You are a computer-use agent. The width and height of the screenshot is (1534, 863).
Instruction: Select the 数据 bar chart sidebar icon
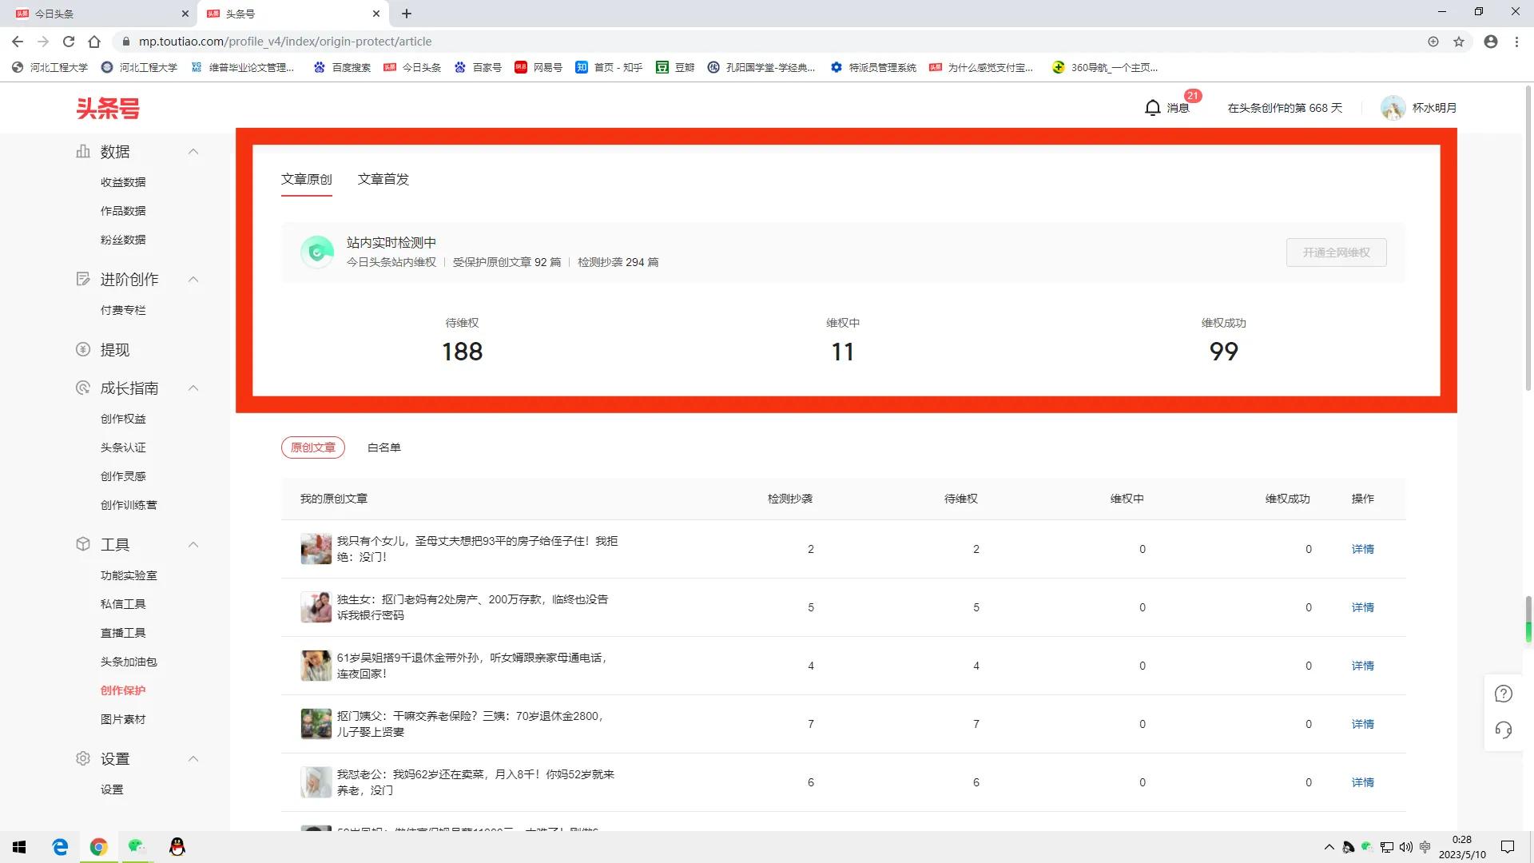pyautogui.click(x=83, y=151)
